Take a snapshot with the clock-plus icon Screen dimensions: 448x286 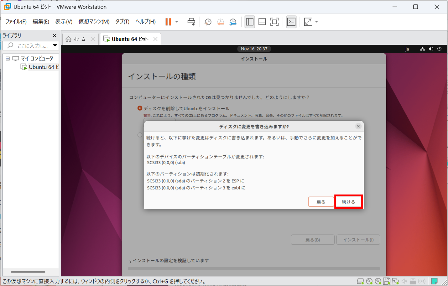pos(208,22)
